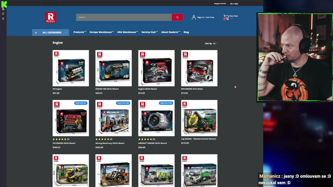The image size is (333, 187).
Task: Click the $199.20 price text
Action: [x=56, y=147]
